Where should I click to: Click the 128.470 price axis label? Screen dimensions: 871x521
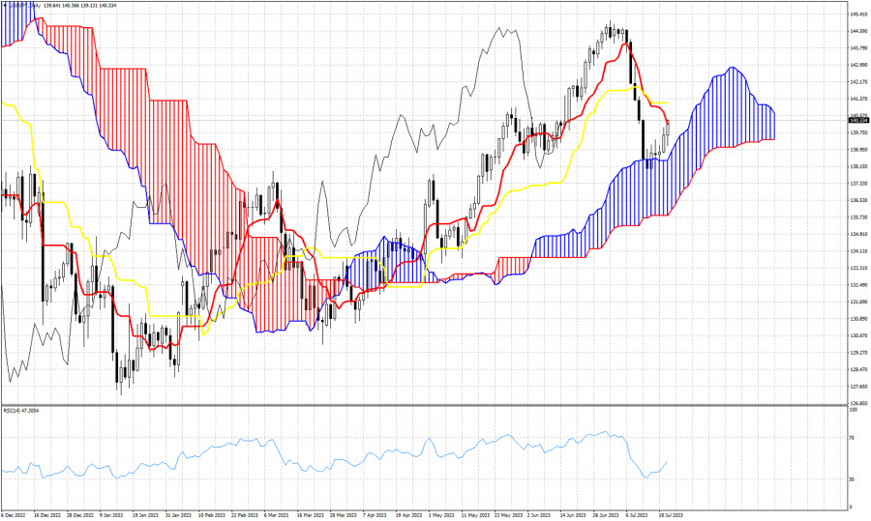click(858, 369)
